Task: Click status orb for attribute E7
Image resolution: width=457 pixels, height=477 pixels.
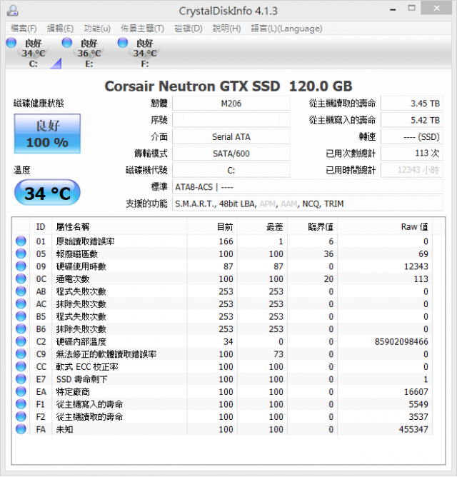Action: coord(21,379)
